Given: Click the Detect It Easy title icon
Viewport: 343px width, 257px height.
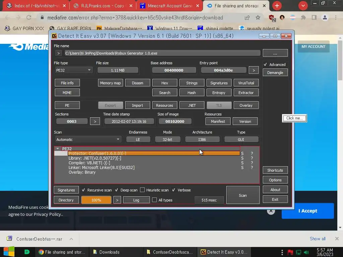Looking at the screenshot, I should click(x=54, y=36).
